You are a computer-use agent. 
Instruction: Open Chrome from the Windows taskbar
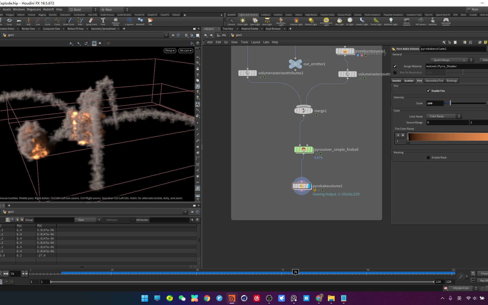click(207, 298)
